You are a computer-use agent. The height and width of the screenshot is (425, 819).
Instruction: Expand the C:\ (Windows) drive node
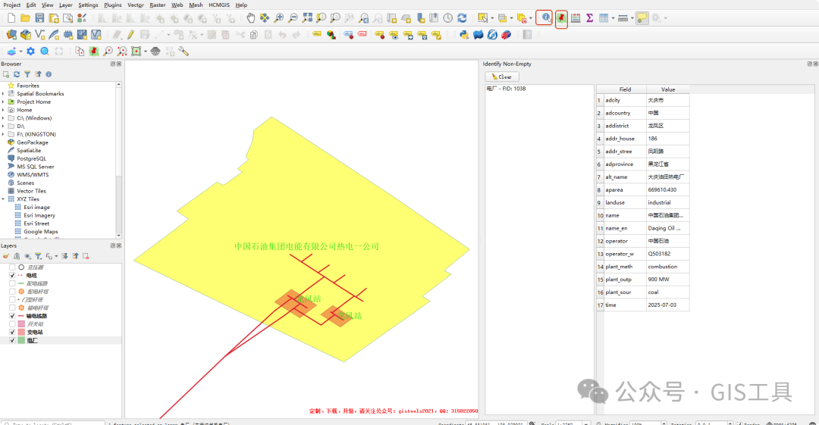(x=3, y=118)
